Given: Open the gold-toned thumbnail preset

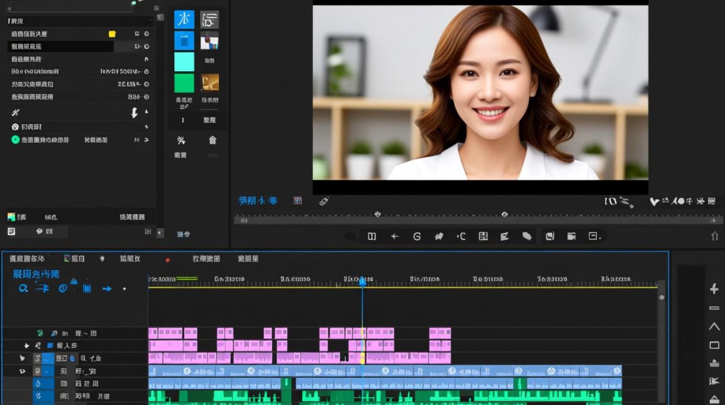Looking at the screenshot, I should click(x=210, y=83).
